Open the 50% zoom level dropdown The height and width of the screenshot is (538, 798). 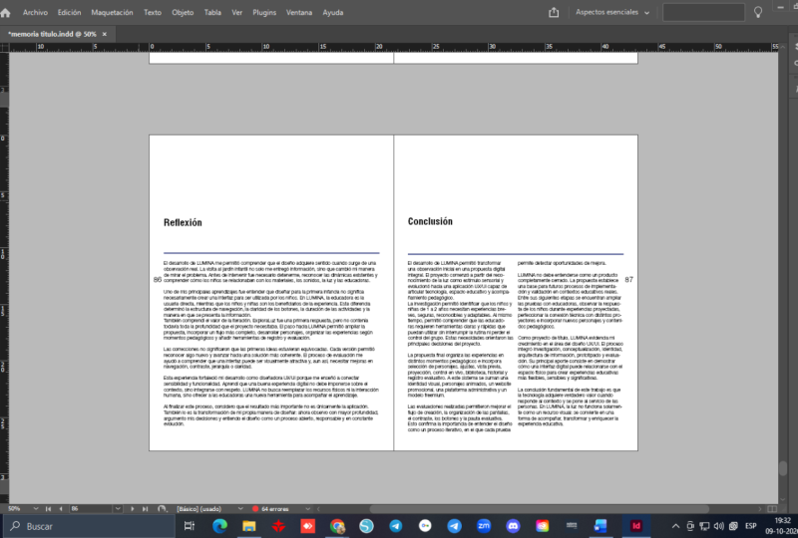(x=36, y=508)
